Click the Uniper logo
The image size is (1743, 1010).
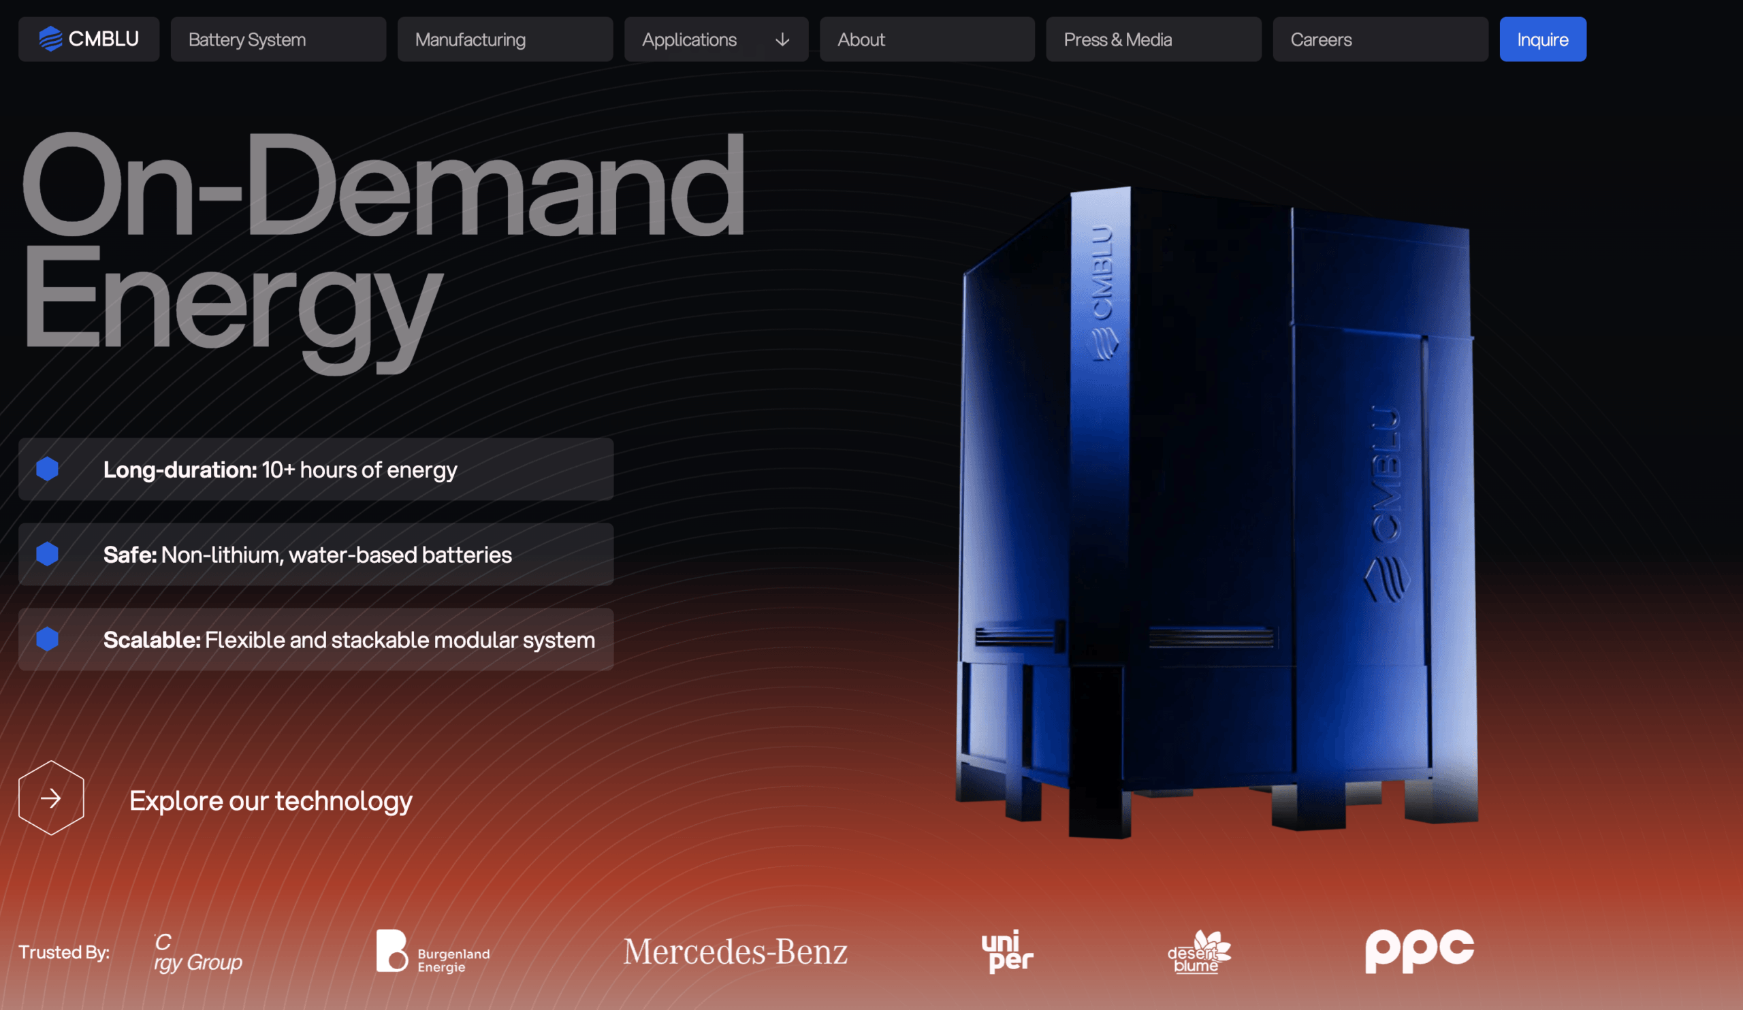tap(1007, 951)
